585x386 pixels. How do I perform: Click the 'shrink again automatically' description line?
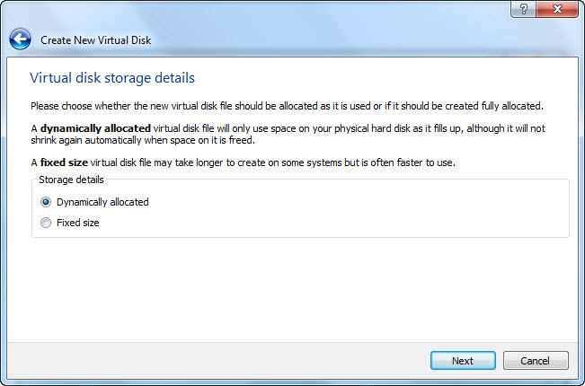click(143, 140)
